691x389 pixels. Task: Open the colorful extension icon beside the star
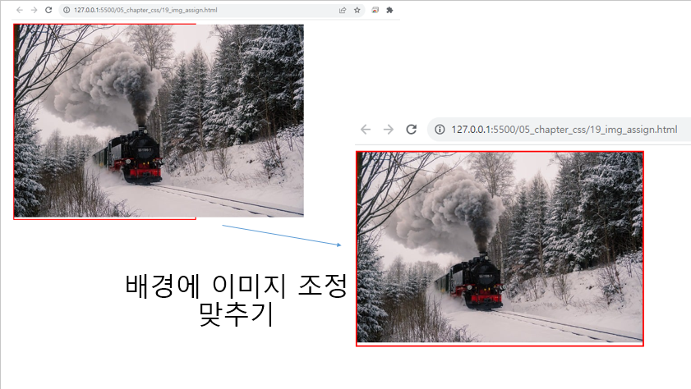pos(375,10)
